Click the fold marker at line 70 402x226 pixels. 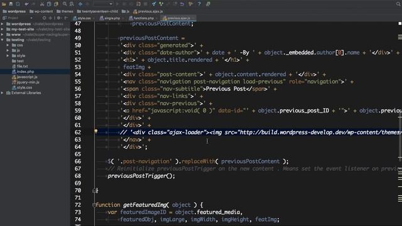pyautogui.click(x=95, y=190)
